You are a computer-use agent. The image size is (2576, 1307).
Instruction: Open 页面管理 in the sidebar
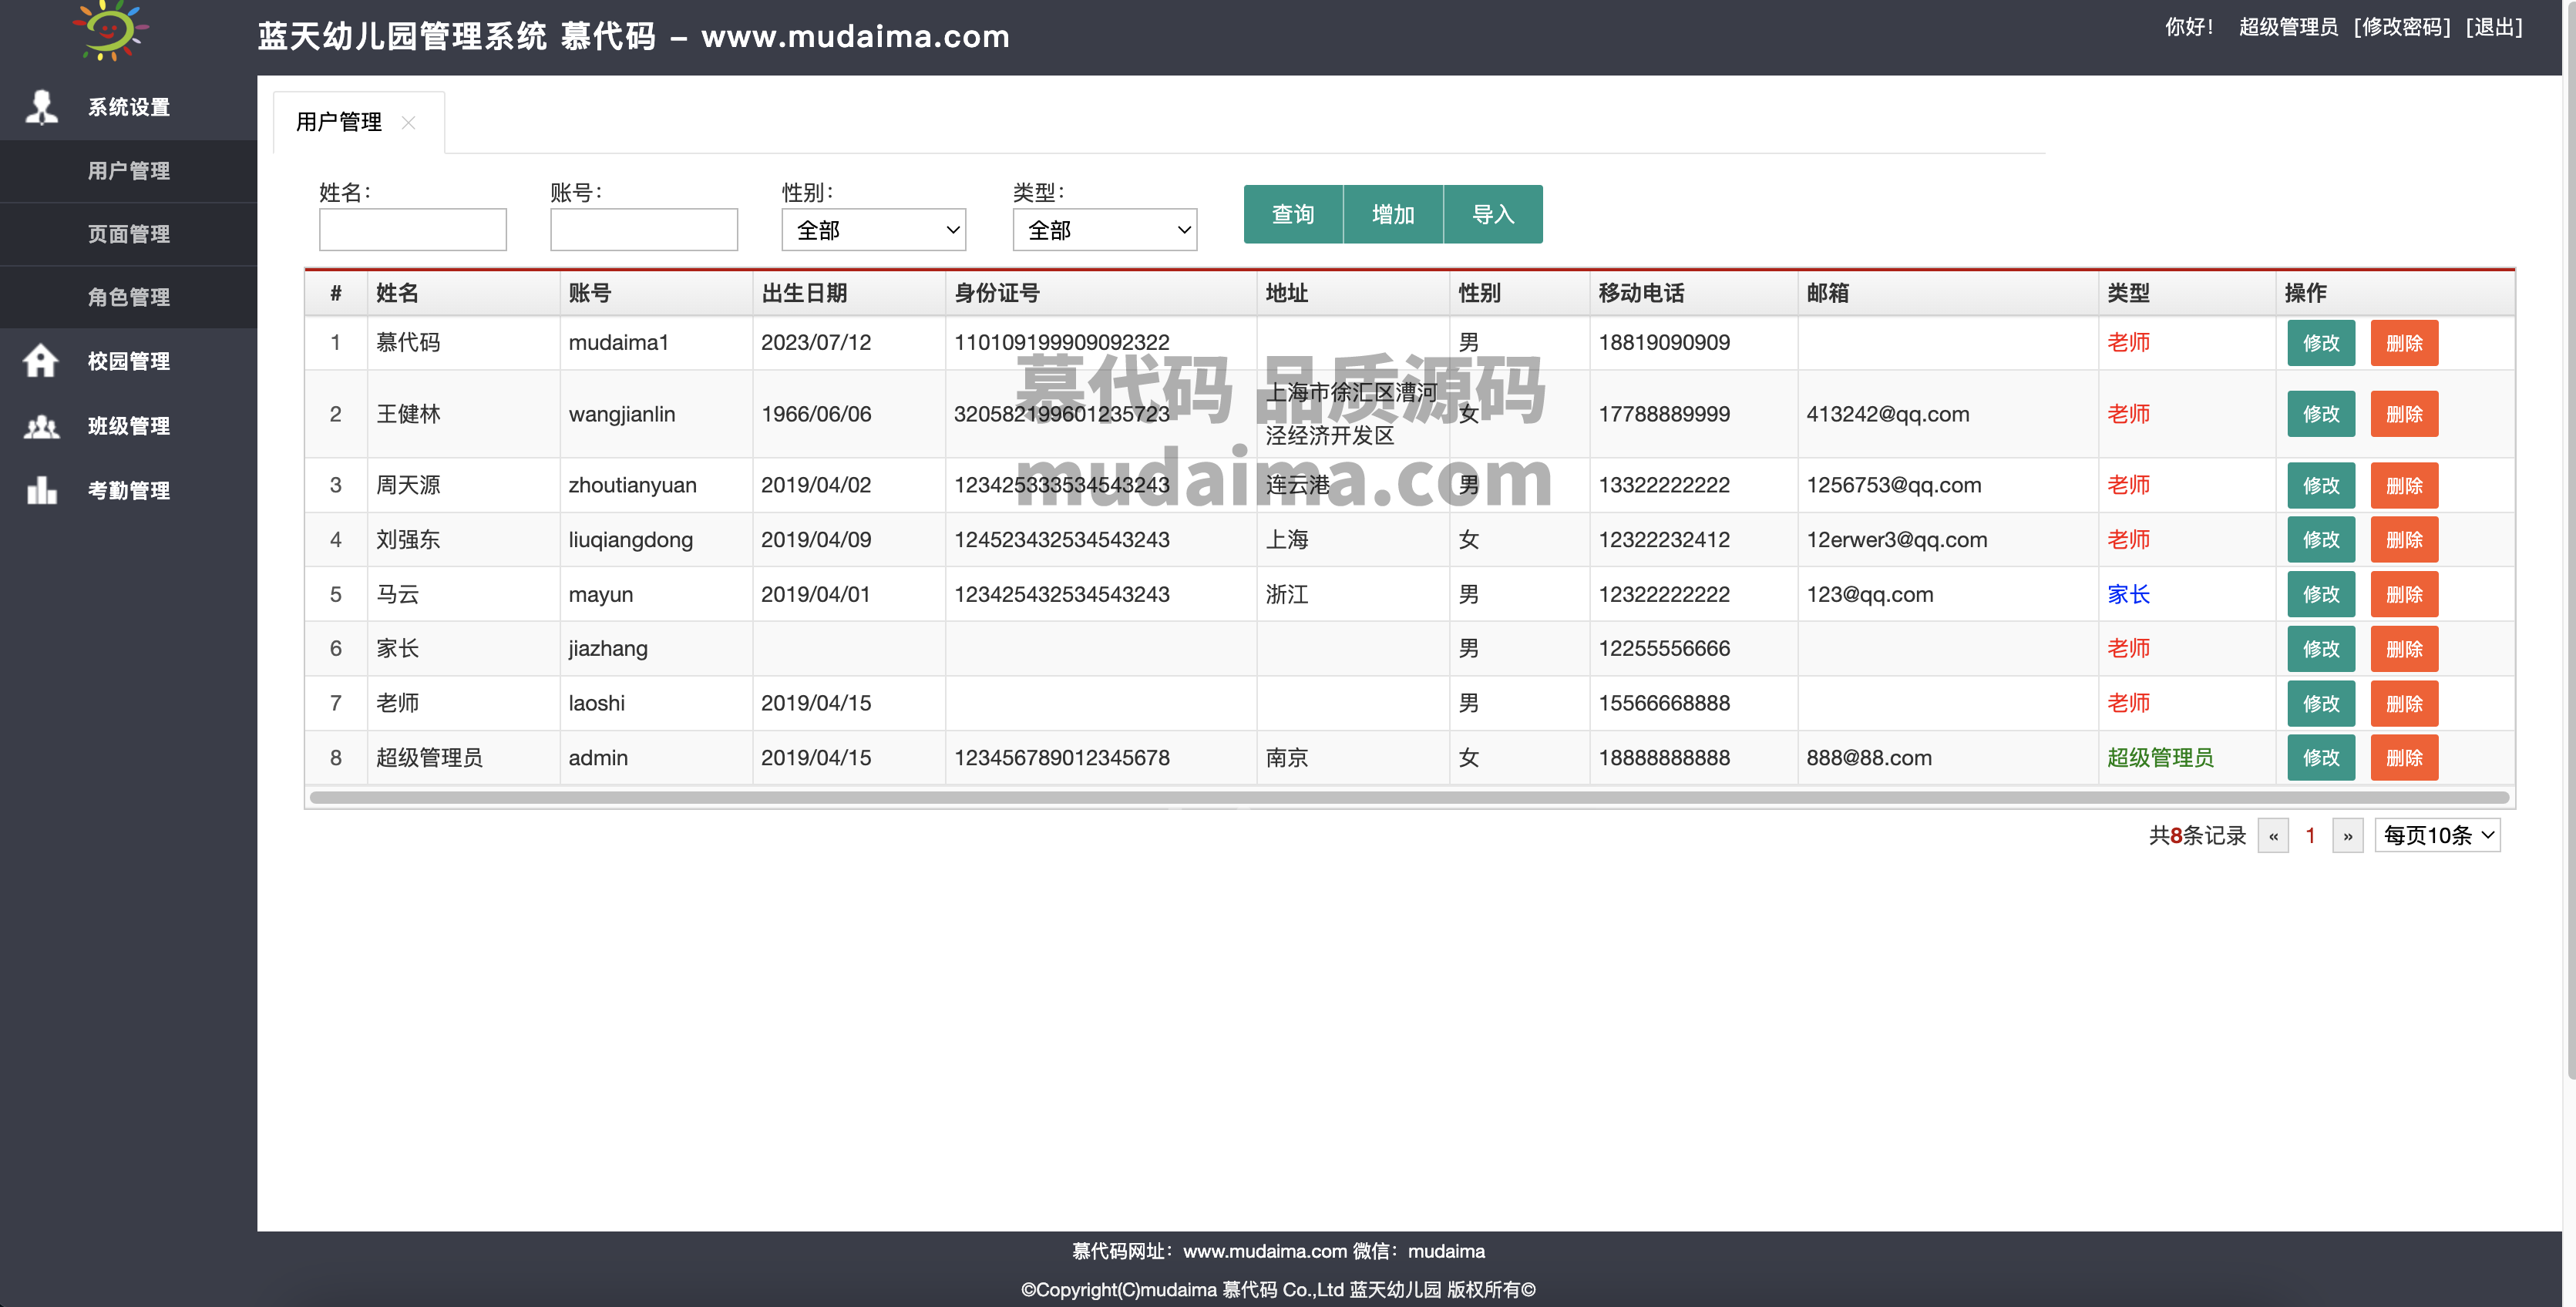coord(128,234)
